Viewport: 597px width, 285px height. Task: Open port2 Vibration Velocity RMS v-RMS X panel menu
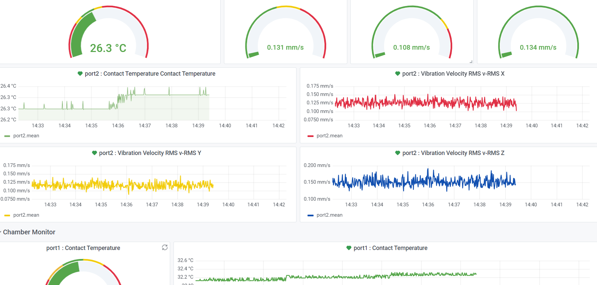(x=453, y=74)
